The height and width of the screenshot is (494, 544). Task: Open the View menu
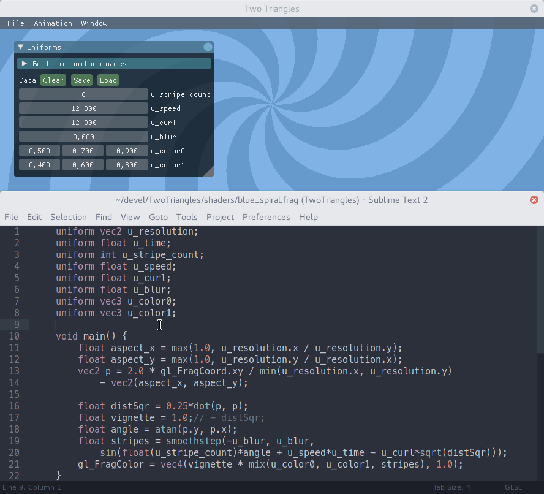pos(130,217)
